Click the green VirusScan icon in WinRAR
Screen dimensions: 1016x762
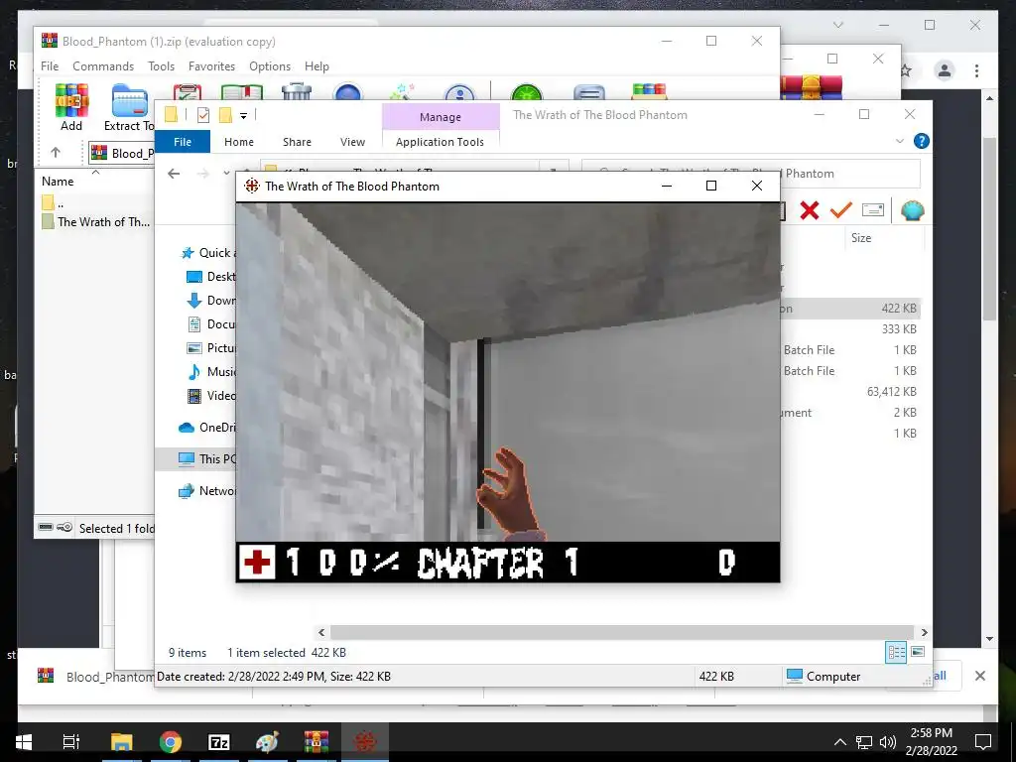pos(526,91)
